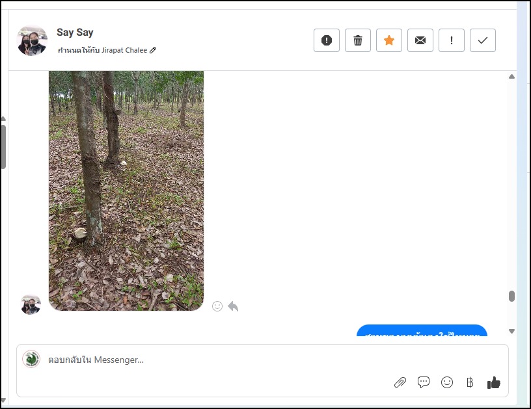Click the sender avatar beside the photo message
Image resolution: width=531 pixels, height=409 pixels.
pos(31,304)
